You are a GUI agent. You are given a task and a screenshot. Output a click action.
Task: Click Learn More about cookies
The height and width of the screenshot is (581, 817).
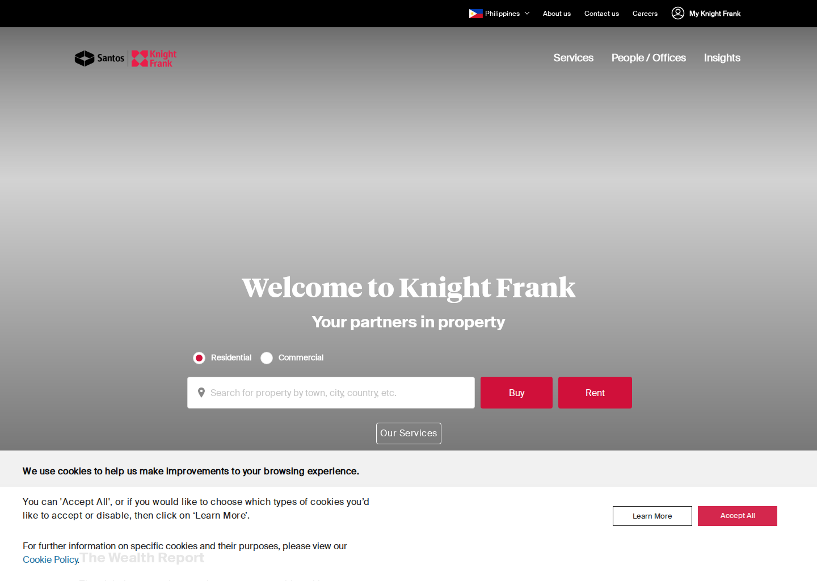click(x=652, y=516)
